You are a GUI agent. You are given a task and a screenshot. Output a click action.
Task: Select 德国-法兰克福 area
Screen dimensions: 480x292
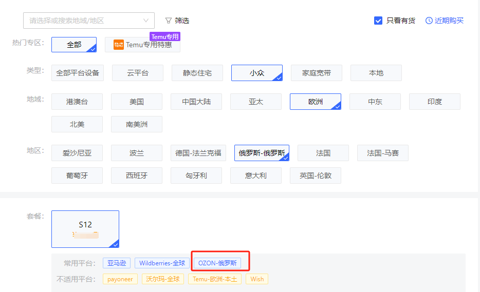[x=196, y=153]
